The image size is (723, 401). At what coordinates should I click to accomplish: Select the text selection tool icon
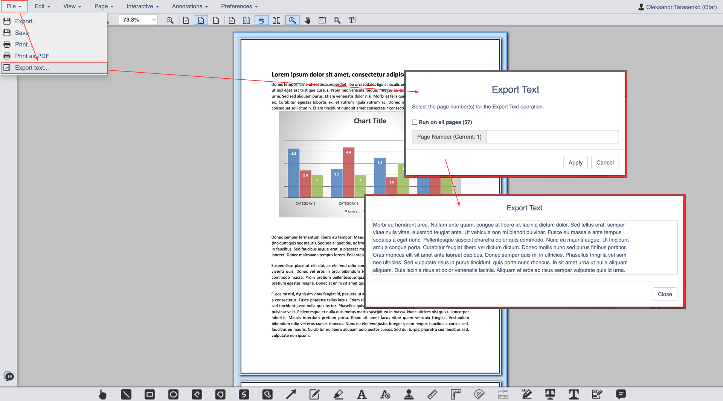pos(352,20)
